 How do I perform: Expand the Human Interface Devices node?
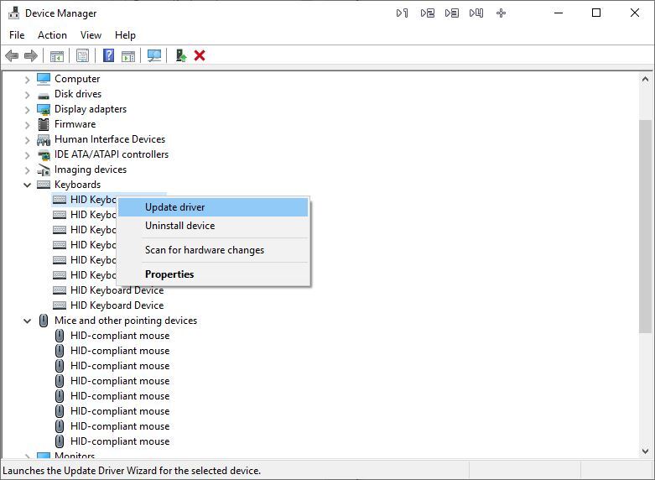27,140
